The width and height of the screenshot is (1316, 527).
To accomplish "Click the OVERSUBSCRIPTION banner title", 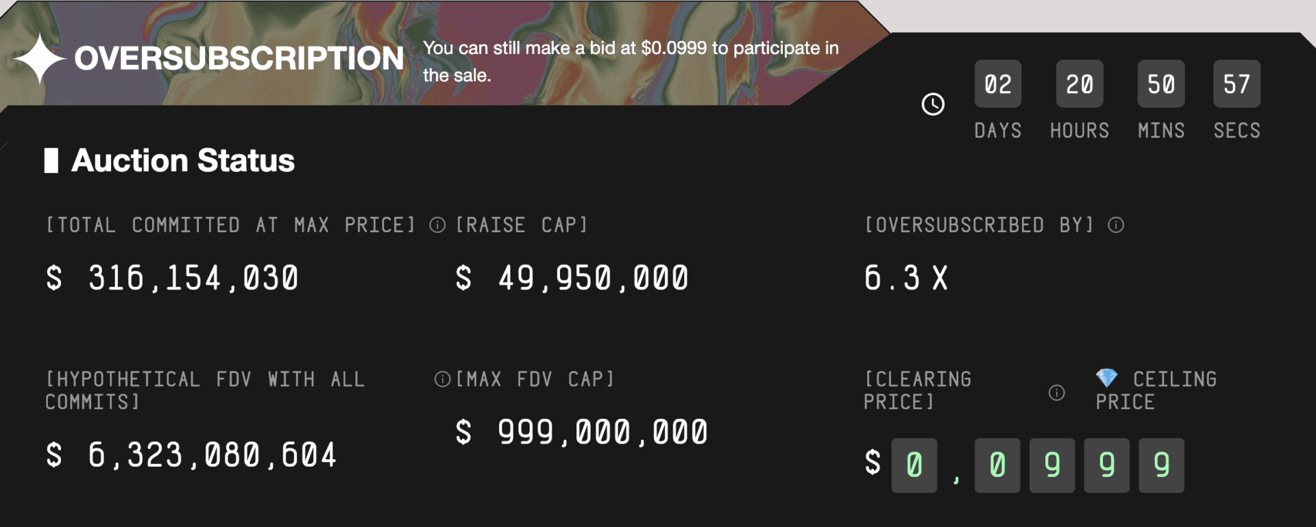I will pos(239,59).
